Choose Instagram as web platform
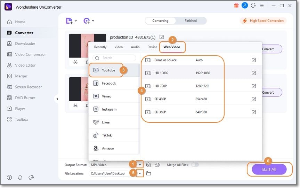300x188 pixels. (114, 109)
